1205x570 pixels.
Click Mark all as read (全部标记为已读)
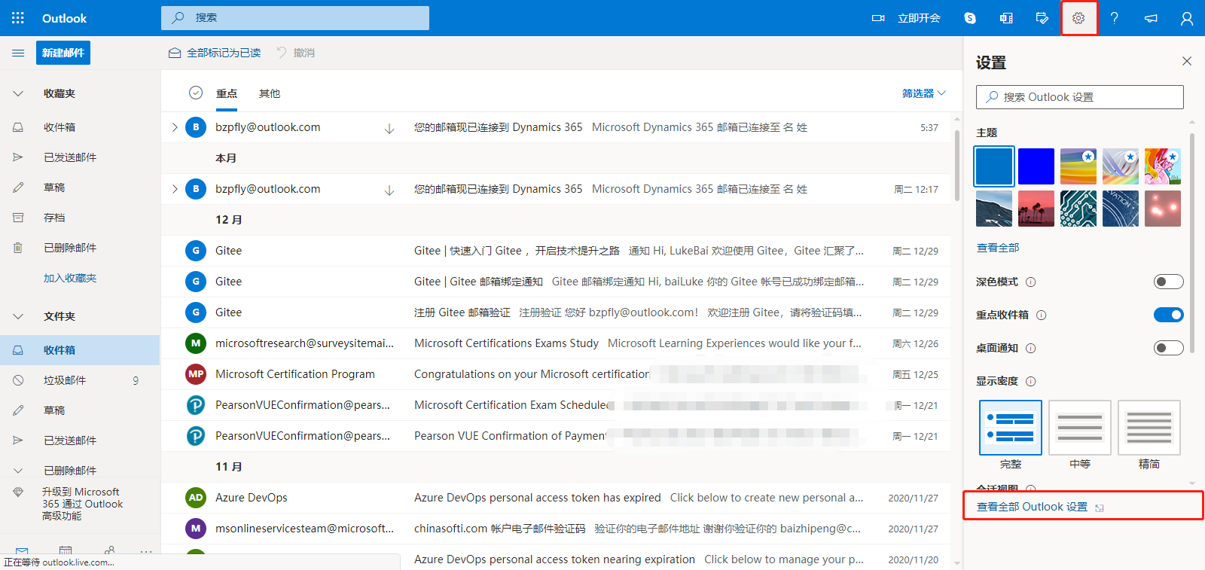215,53
